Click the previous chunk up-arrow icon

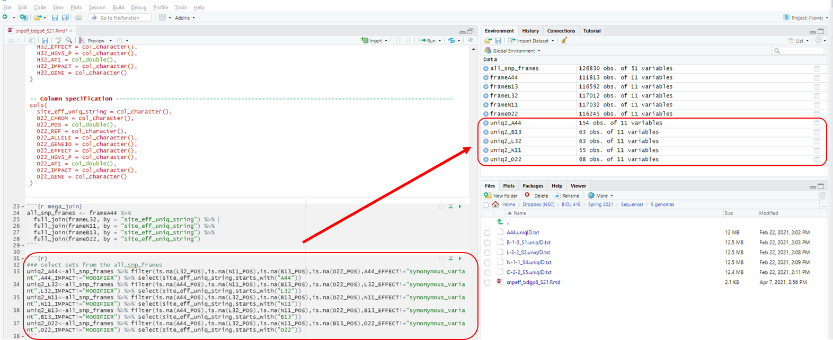point(398,40)
